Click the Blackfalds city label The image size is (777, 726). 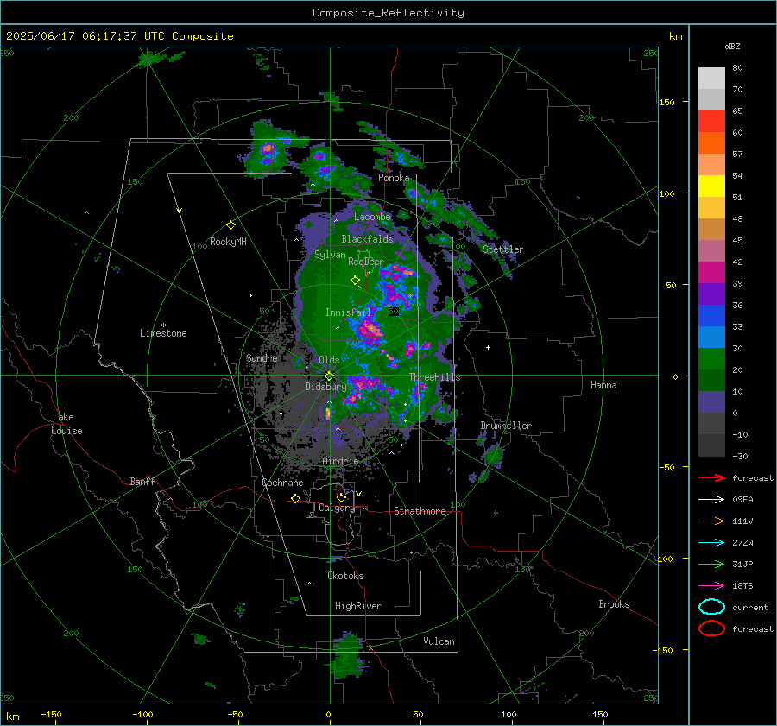pyautogui.click(x=367, y=239)
